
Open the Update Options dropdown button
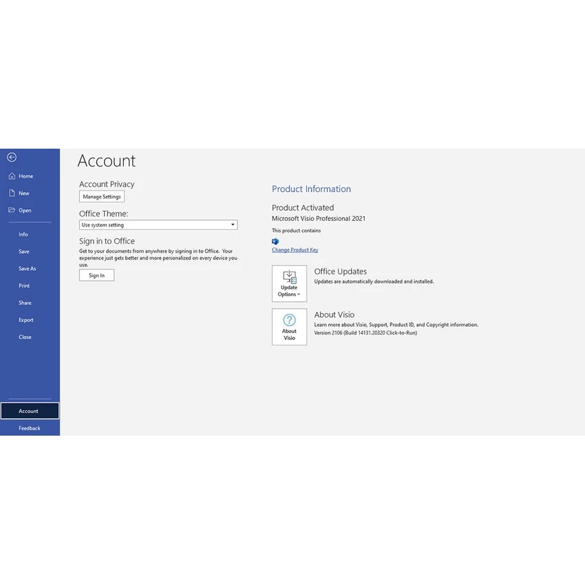point(289,284)
